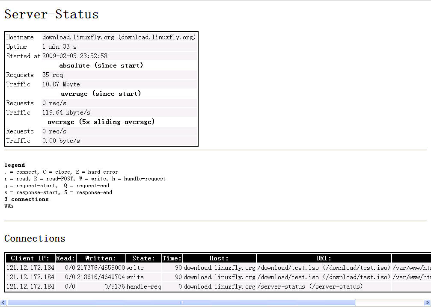The image size is (431, 307).
Task: Click the handle-req state cell
Action: (143, 286)
